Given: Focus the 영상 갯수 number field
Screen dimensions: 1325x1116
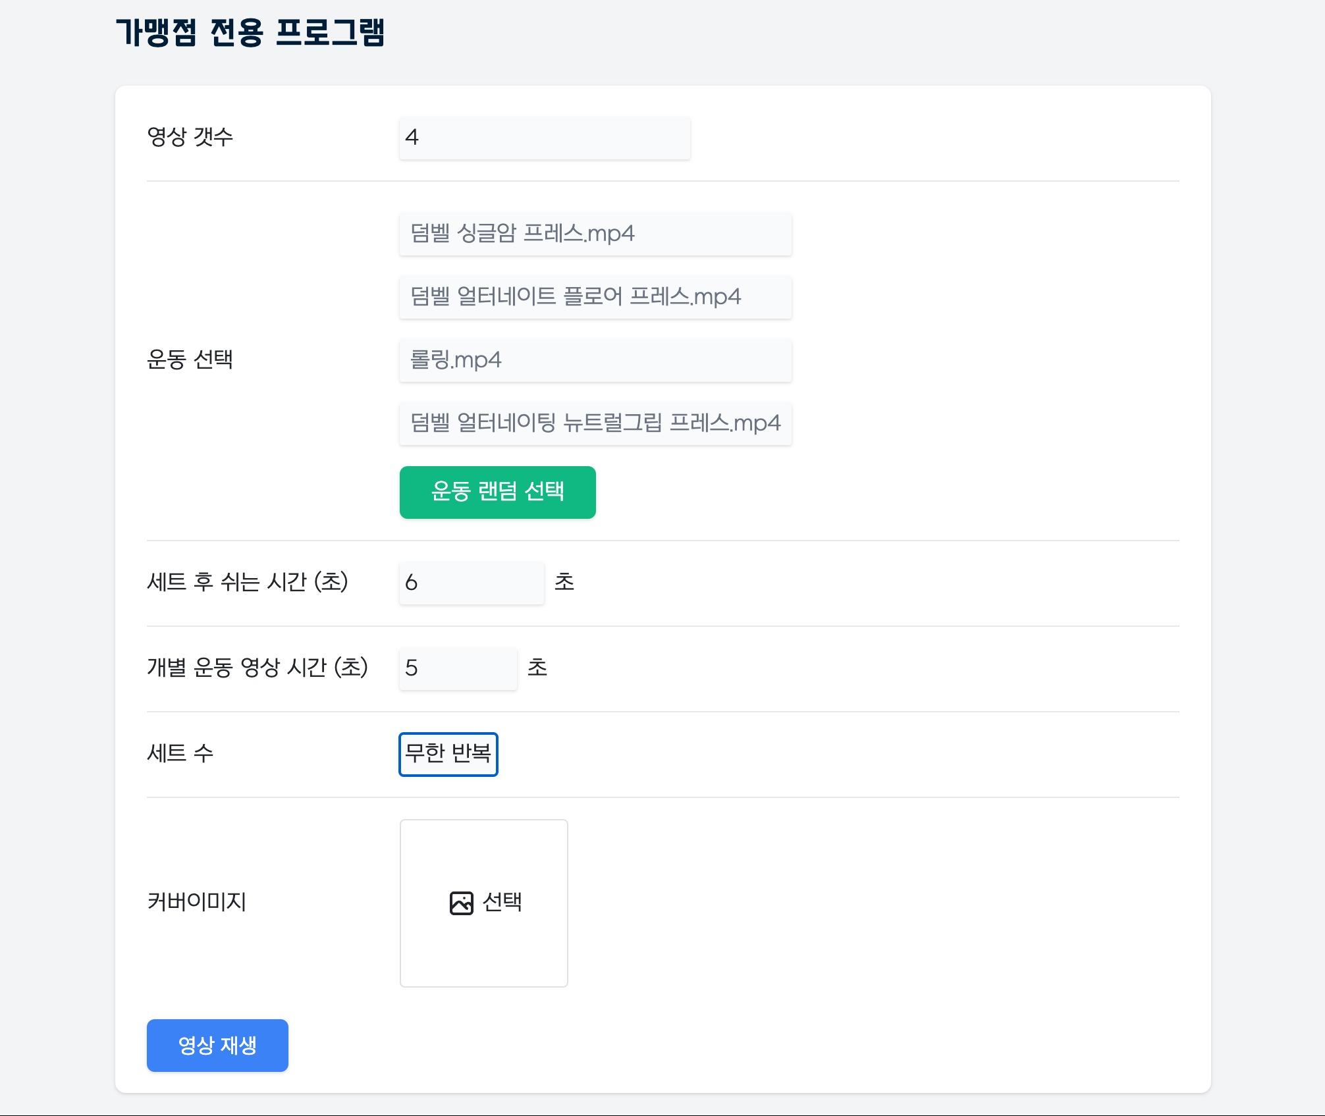Looking at the screenshot, I should (x=545, y=138).
